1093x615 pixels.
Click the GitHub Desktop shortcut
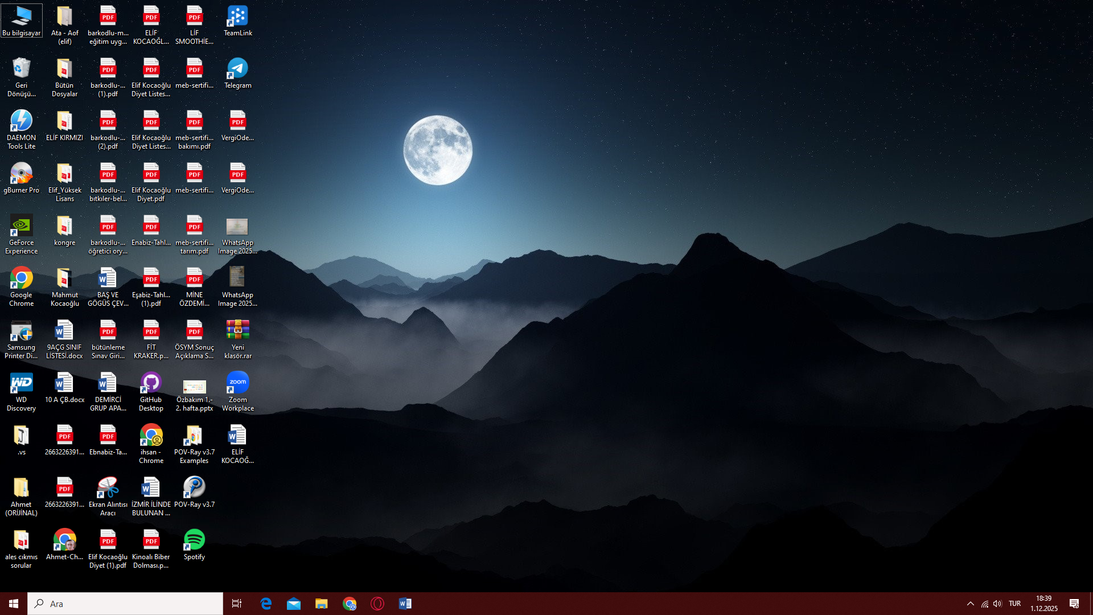(x=151, y=384)
